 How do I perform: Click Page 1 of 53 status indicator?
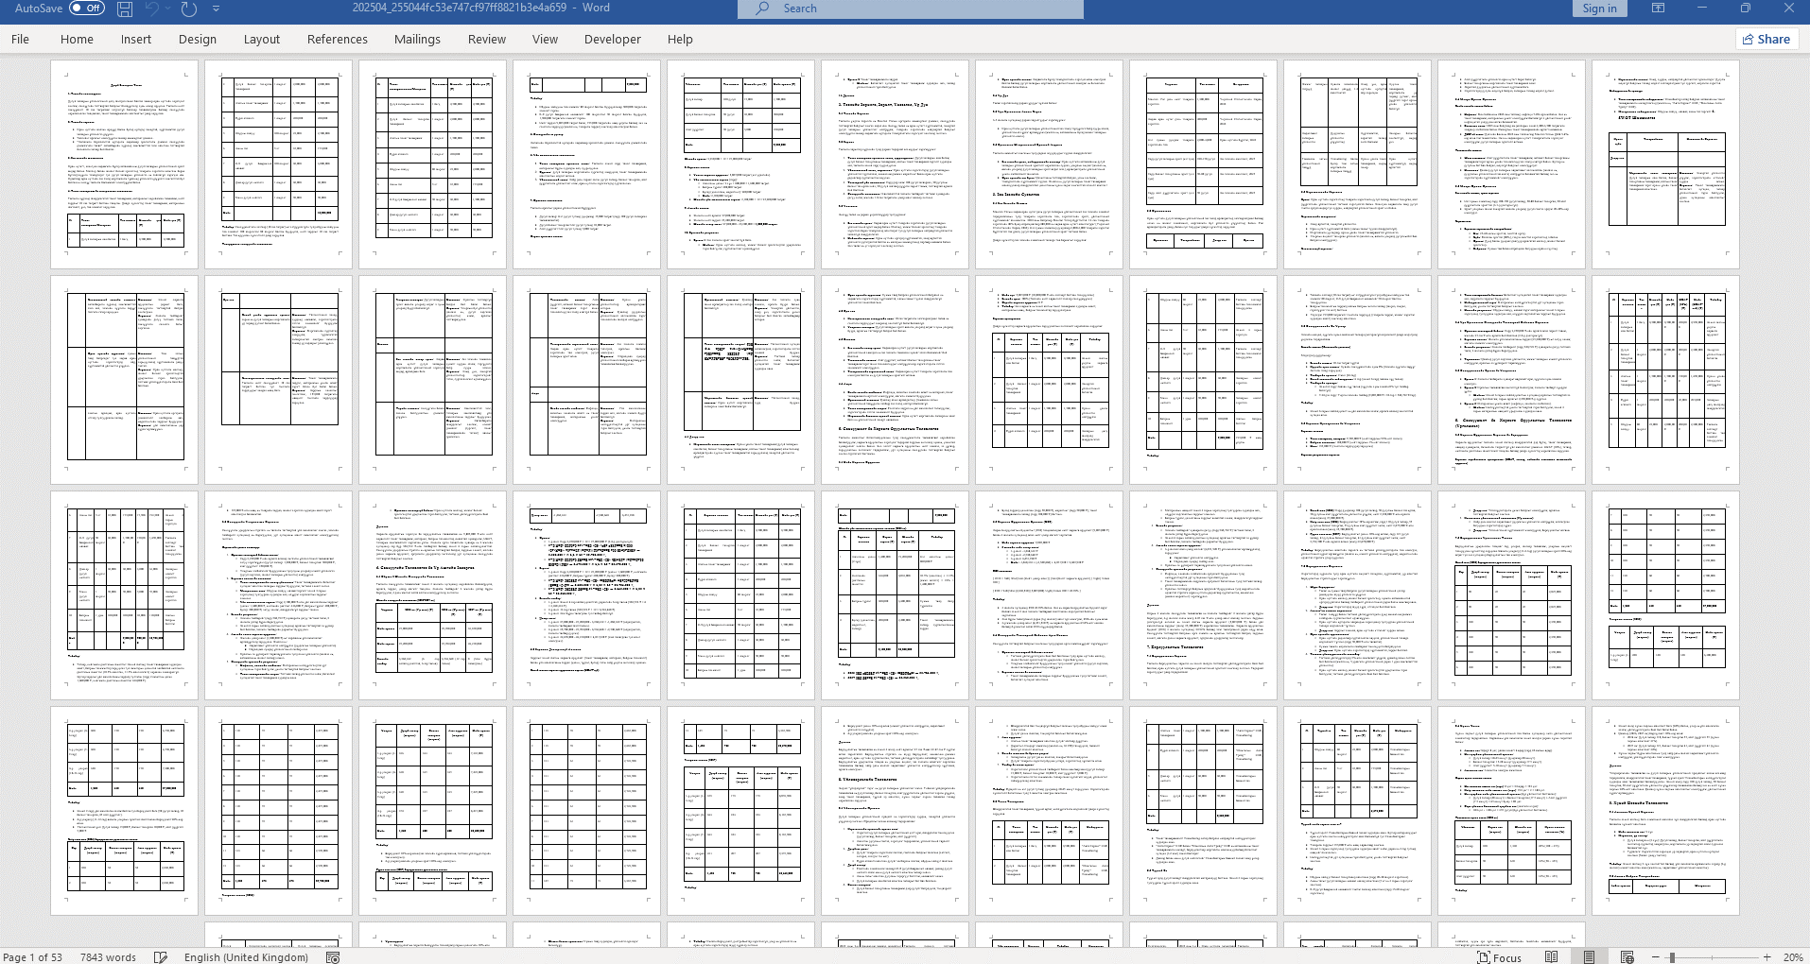[32, 956]
